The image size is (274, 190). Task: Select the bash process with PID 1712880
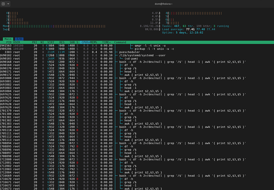pos(137,159)
